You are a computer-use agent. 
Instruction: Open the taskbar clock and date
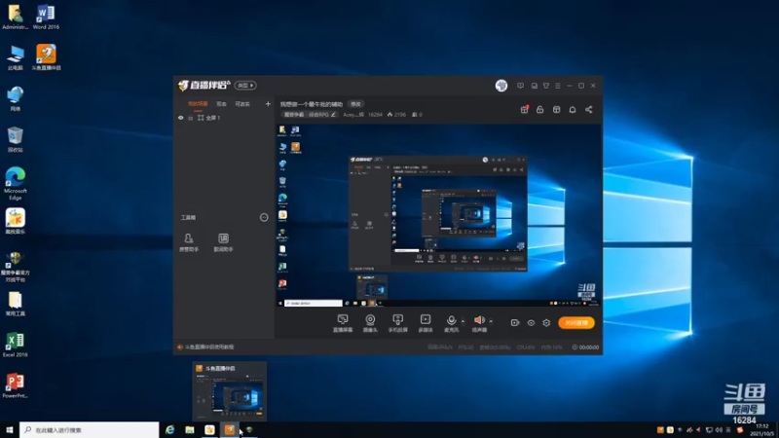pos(761,430)
